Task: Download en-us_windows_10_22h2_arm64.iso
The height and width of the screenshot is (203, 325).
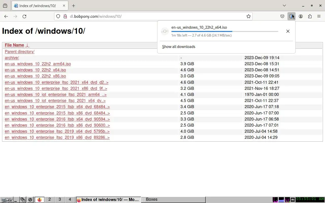Action: [x=38, y=64]
